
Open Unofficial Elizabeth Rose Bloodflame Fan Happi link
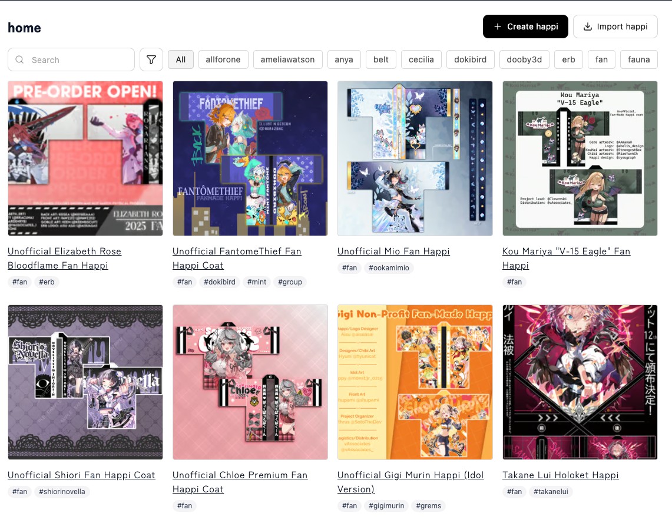click(64, 259)
